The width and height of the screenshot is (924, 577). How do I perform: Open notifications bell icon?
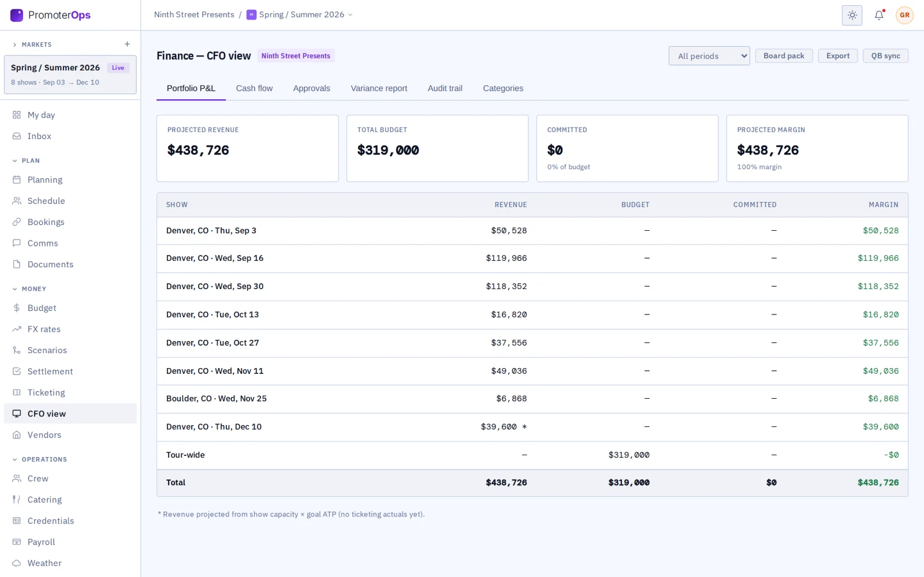[879, 15]
